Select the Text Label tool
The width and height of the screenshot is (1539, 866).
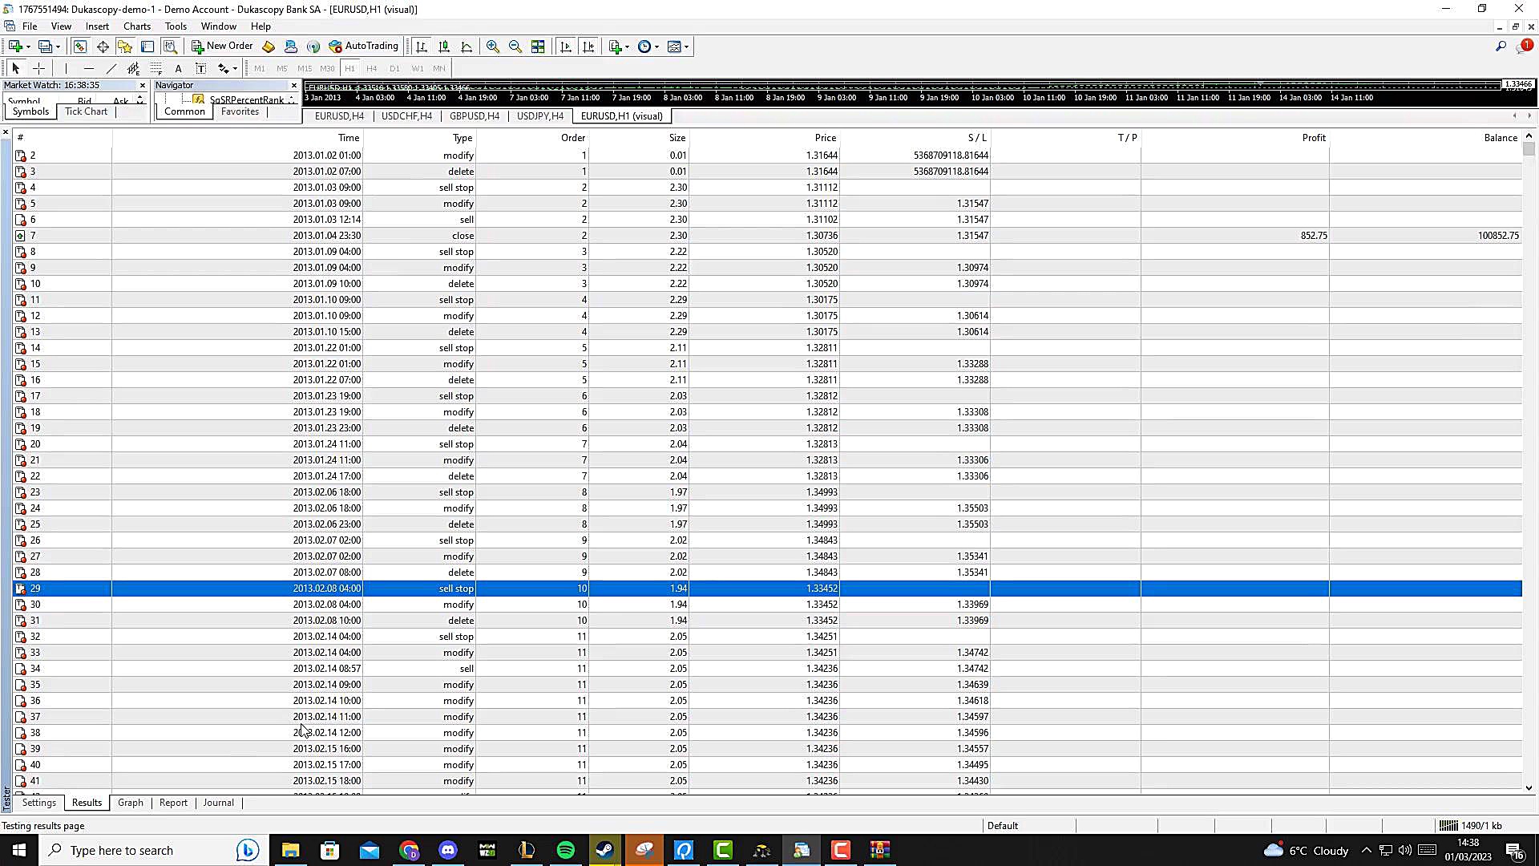200,68
